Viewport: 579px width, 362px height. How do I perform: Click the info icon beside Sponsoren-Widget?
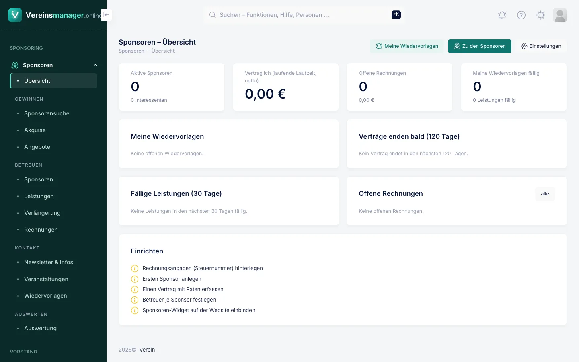point(135,311)
